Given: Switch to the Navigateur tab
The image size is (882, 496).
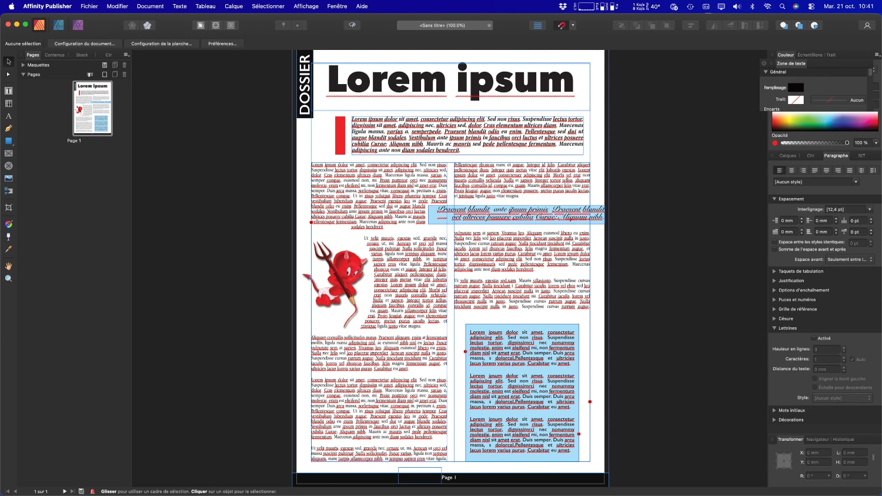Looking at the screenshot, I should (x=817, y=440).
